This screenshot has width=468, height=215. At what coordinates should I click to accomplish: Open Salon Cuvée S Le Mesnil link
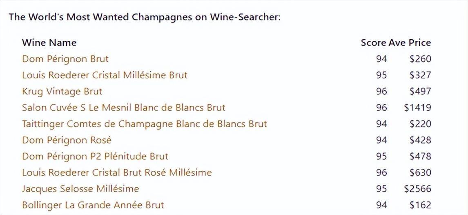[124, 107]
